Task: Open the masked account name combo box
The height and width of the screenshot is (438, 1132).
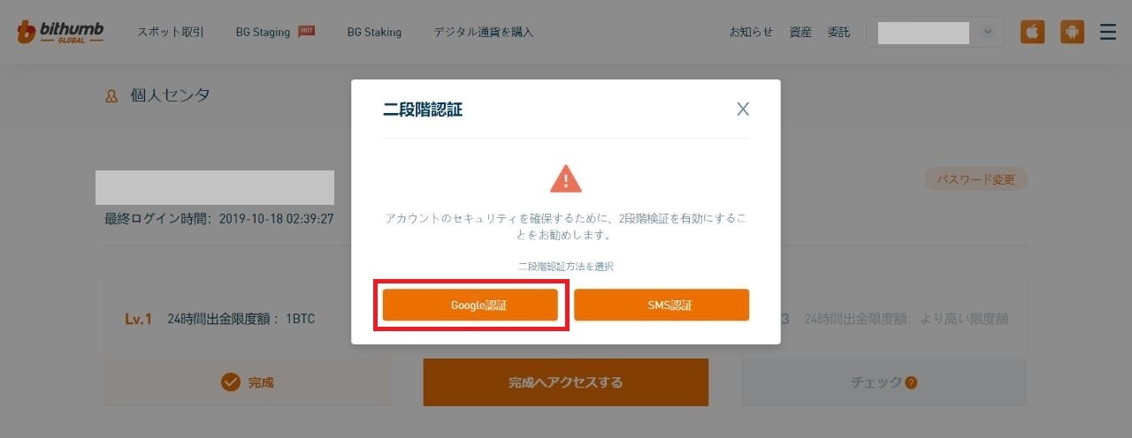Action: tap(935, 33)
